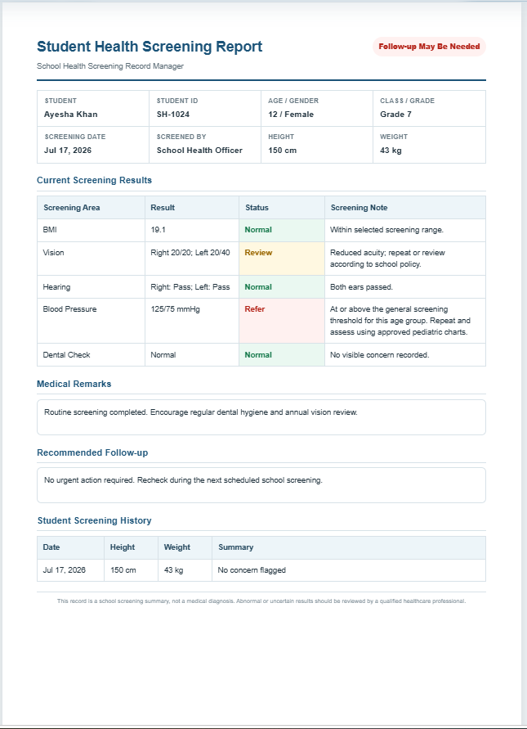Click the footer disclaimer about school screening summary
Screen dimensions: 527x729
pos(261,601)
